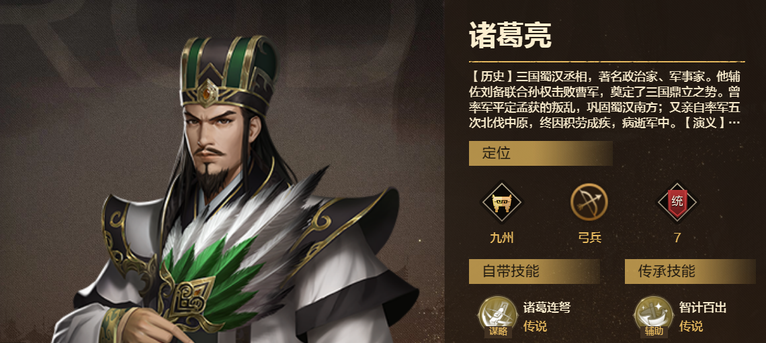
Task: Select the 弓兵 bow-and-arrow icon
Action: pos(589,202)
